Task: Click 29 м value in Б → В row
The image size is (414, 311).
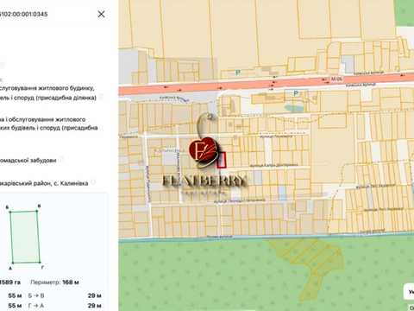Action: 95,295
